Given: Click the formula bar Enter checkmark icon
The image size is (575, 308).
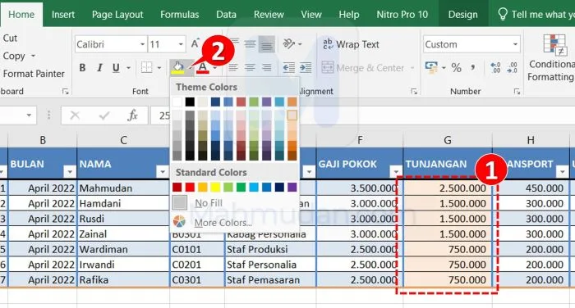Looking at the screenshot, I should 104,115.
